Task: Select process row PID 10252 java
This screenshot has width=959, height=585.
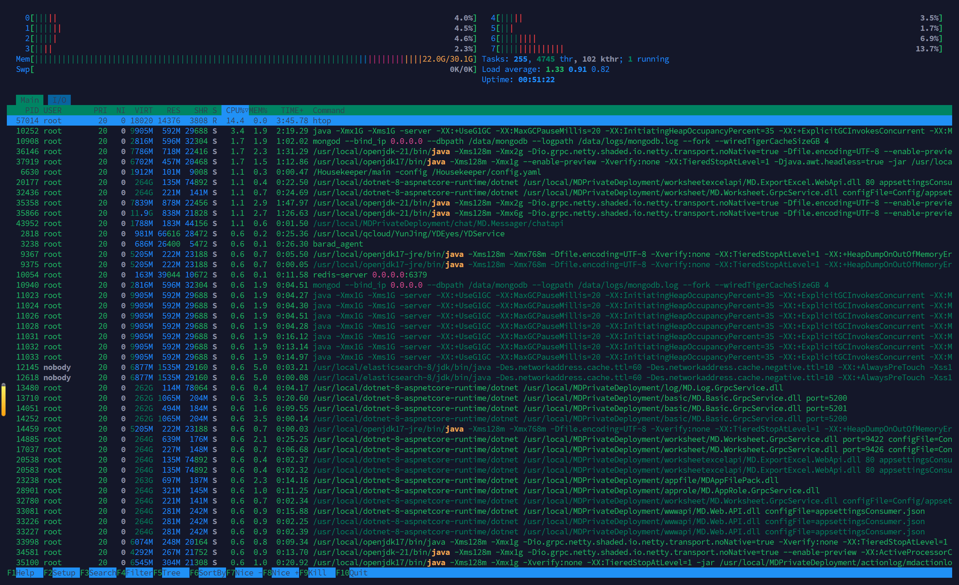Action: (479, 131)
